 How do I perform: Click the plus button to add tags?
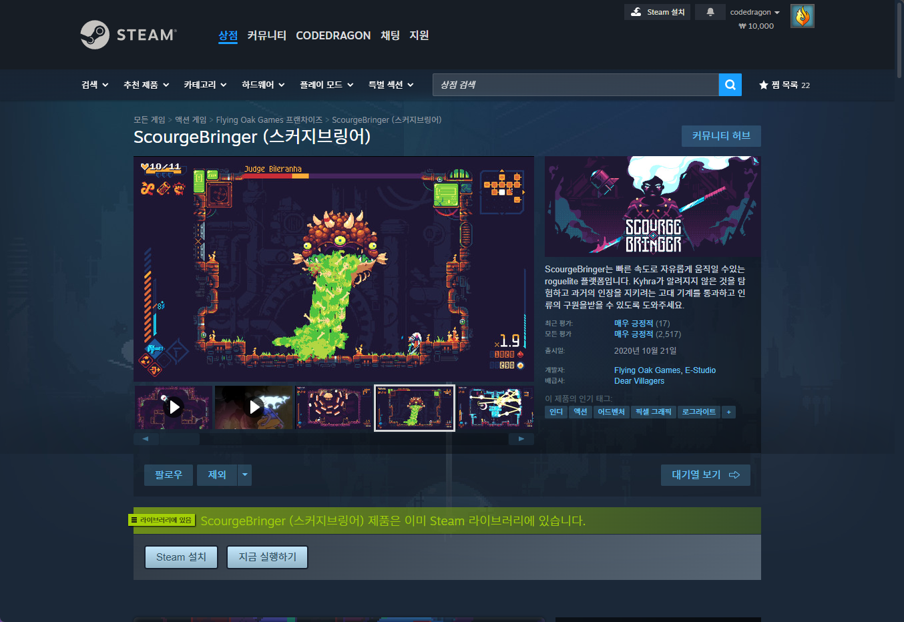tap(728, 412)
